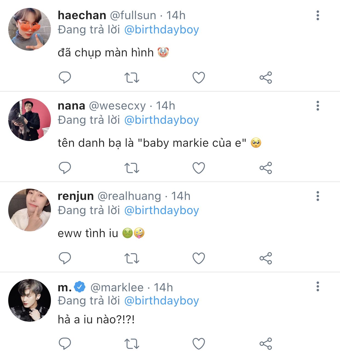Open more options on haechan's tweet

(x=318, y=15)
